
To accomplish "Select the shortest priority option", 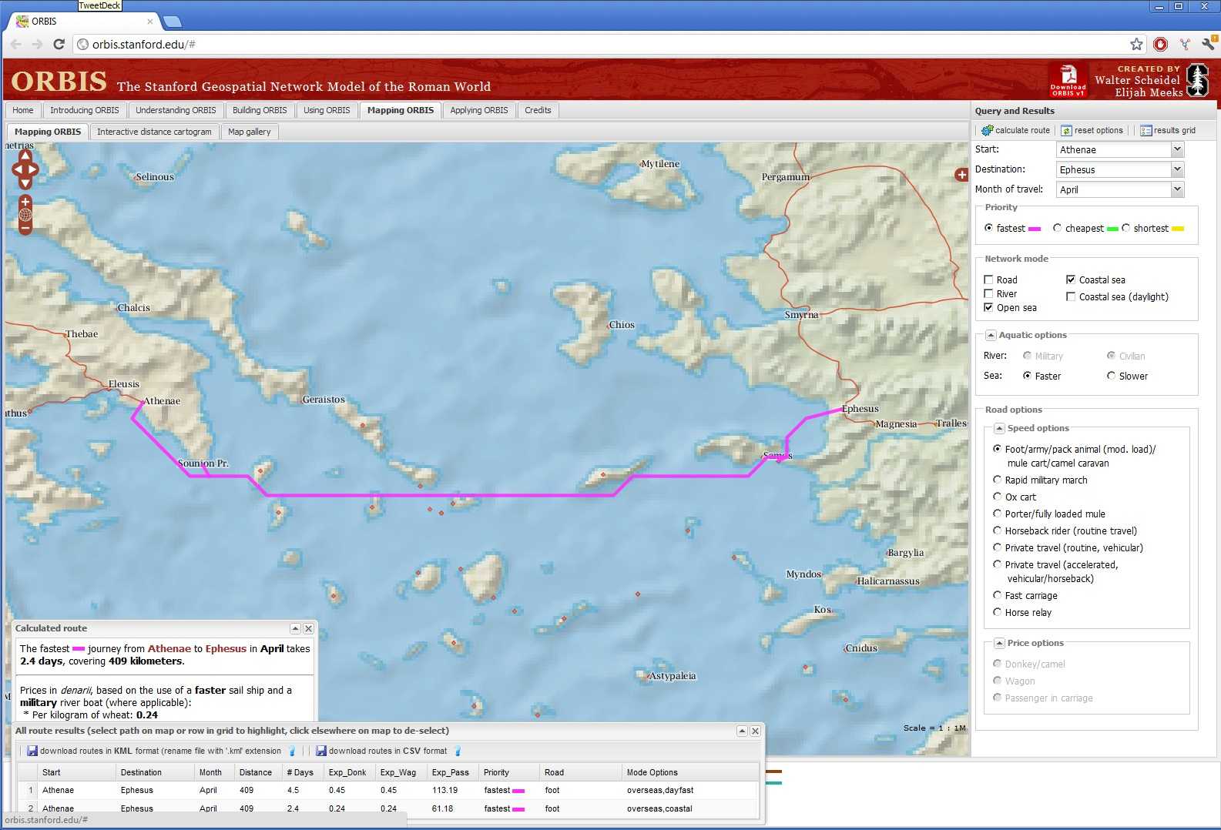I will [x=1125, y=228].
